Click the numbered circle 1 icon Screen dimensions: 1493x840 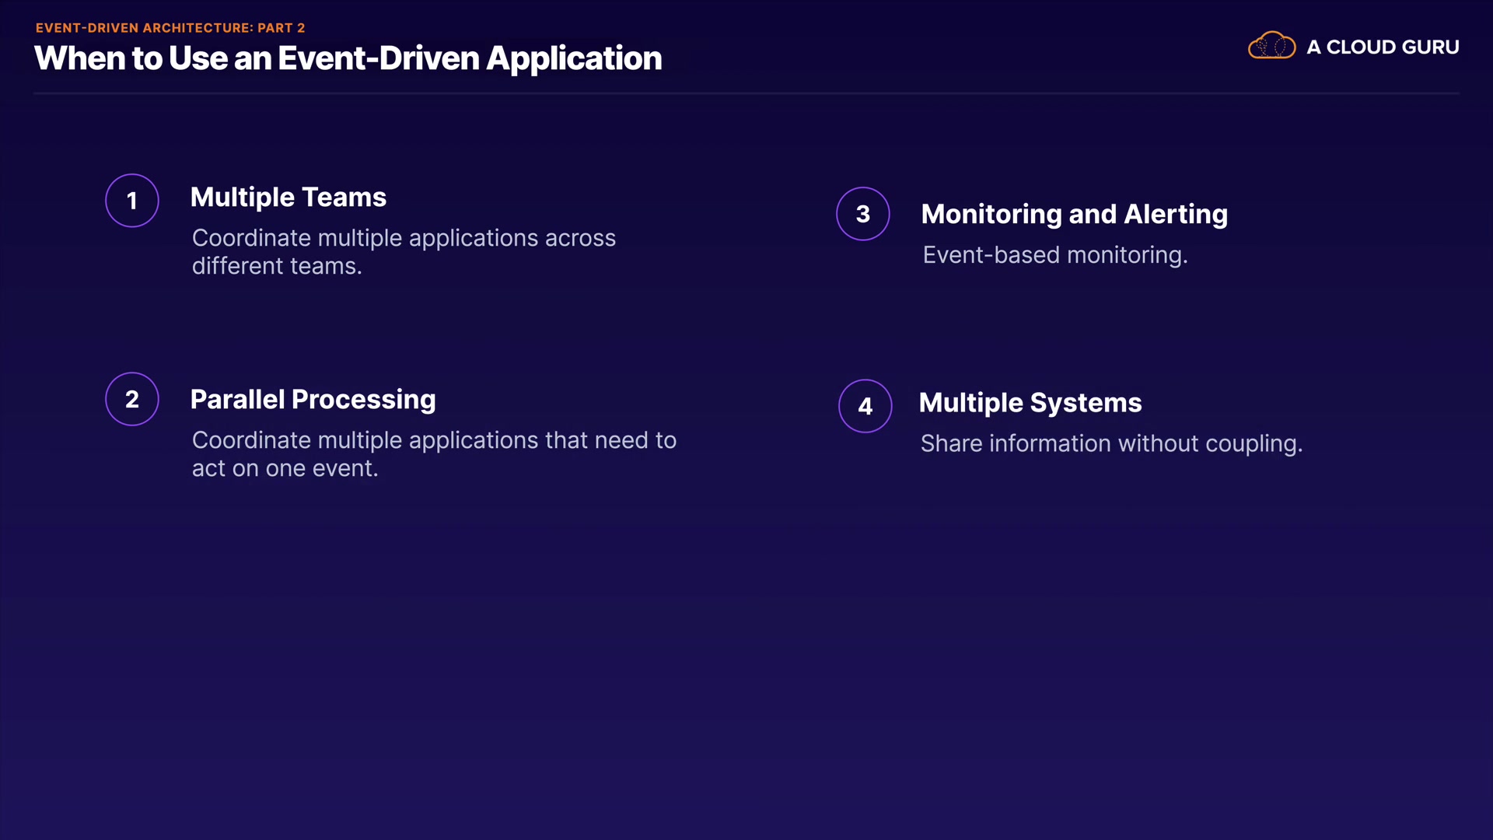tap(132, 201)
